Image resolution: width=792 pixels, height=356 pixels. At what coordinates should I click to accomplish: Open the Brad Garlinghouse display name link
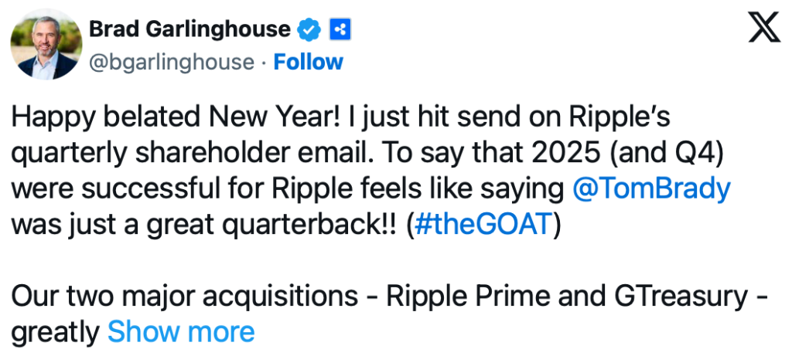click(x=190, y=30)
